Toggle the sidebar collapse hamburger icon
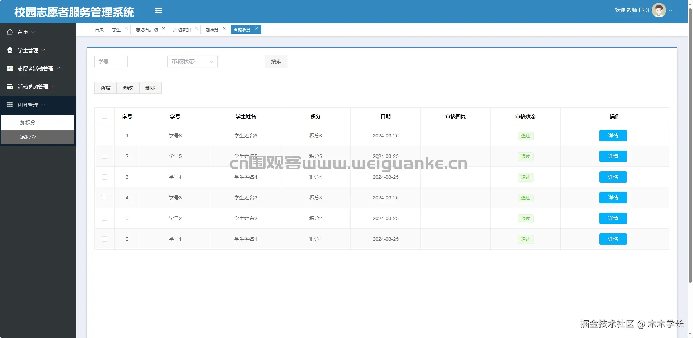 tap(158, 11)
